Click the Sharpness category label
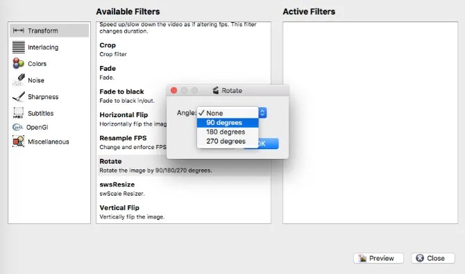 pos(43,96)
